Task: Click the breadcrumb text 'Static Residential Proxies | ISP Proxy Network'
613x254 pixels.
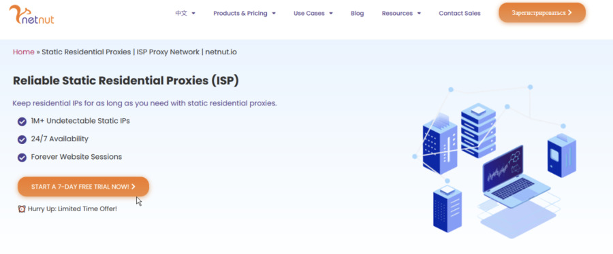Action: pyautogui.click(x=121, y=52)
